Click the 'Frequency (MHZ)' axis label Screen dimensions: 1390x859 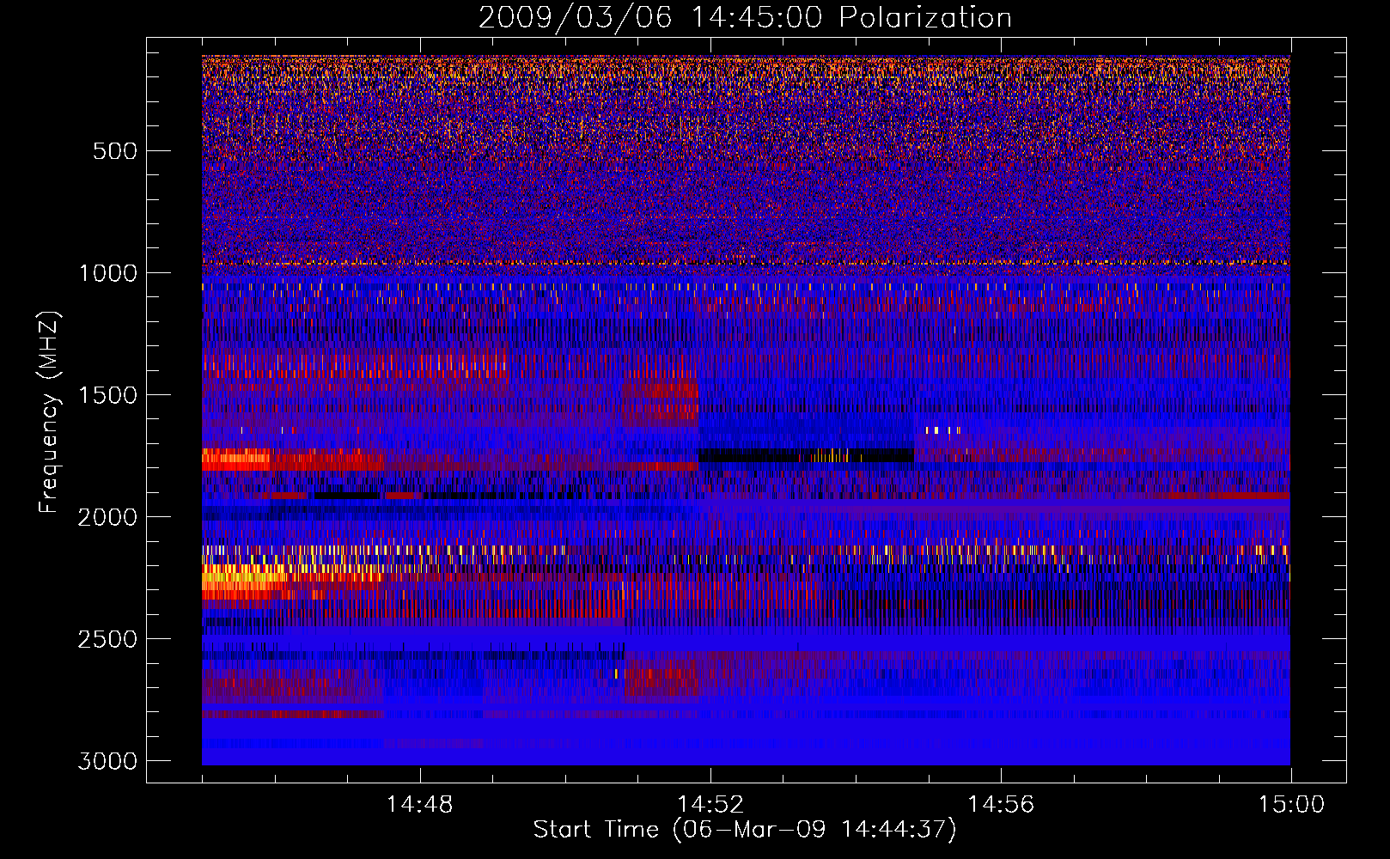point(49,412)
